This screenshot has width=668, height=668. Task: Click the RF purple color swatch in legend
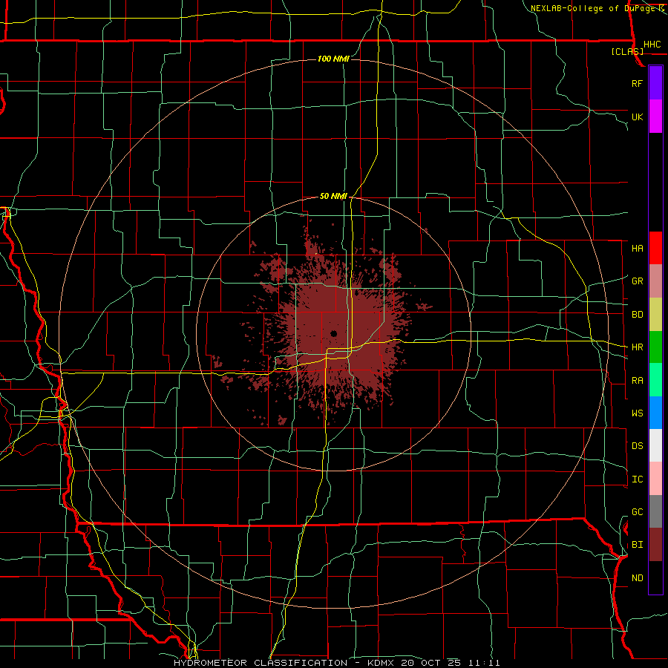coord(655,83)
